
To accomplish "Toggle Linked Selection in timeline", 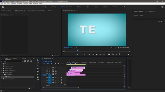I will point(52,64).
